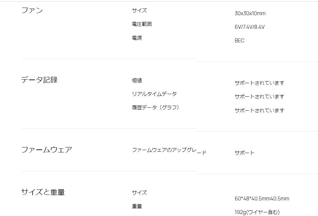Click the サポート value for firmware upgrade
The height and width of the screenshot is (216, 318).
(x=244, y=153)
